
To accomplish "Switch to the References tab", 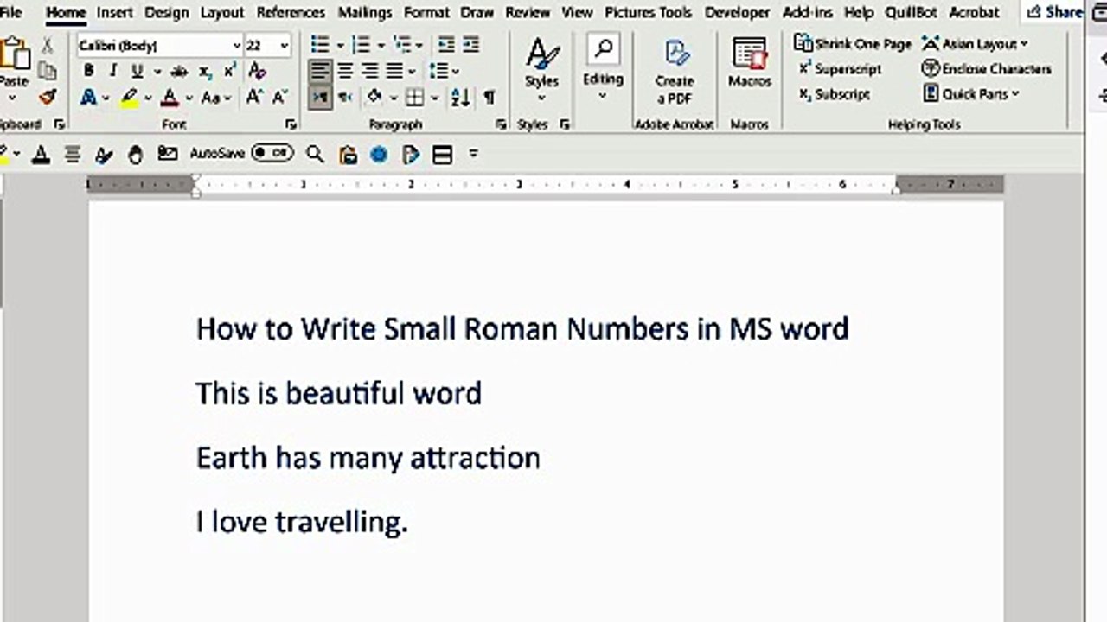I will tap(291, 12).
